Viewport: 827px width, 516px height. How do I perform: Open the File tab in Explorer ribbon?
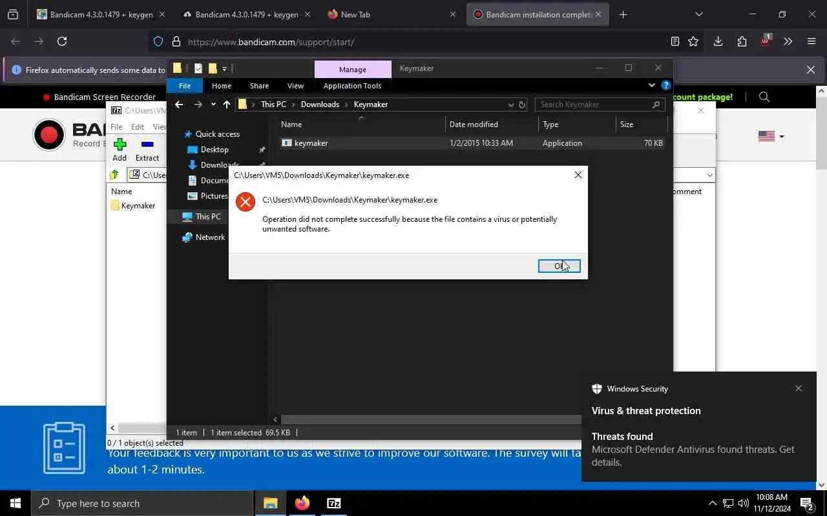point(185,86)
